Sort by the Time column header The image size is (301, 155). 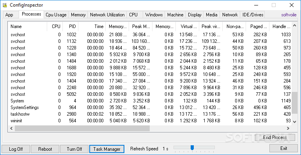(92, 26)
